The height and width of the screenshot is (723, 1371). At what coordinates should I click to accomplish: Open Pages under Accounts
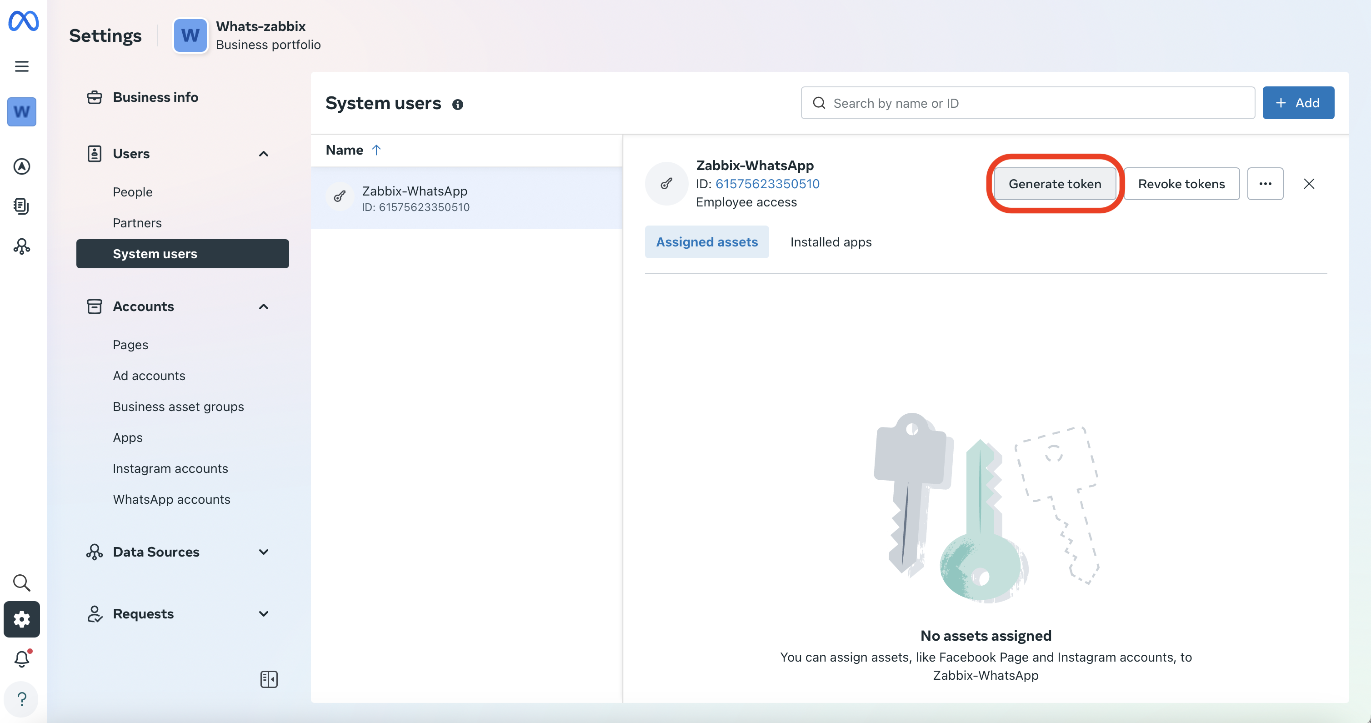(x=130, y=345)
